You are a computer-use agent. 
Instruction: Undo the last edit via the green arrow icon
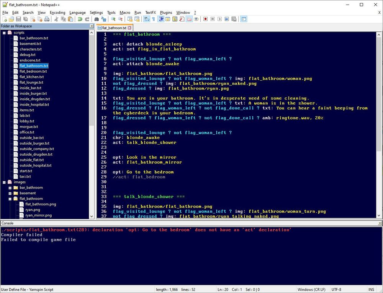point(80,19)
